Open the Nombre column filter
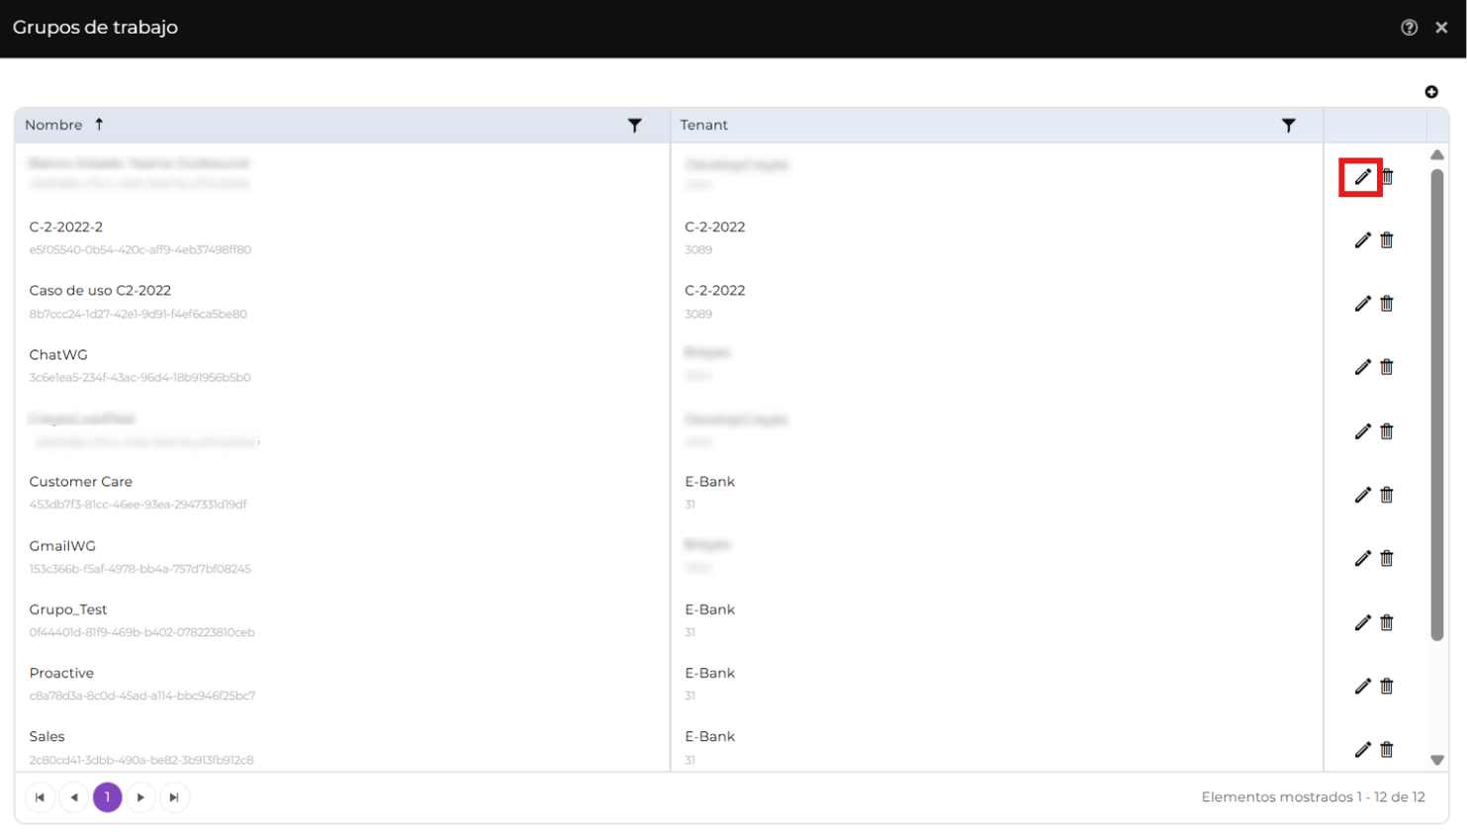 pos(634,126)
